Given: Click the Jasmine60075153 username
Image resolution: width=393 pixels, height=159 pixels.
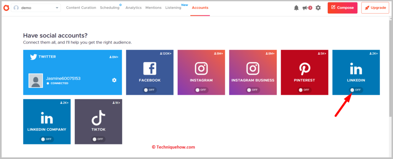Looking at the screenshot, I should (x=63, y=79).
